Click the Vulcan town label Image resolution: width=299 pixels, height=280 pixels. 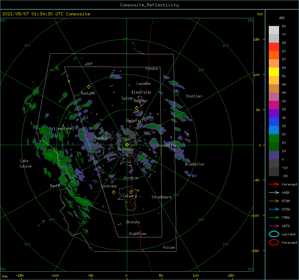pos(169,247)
